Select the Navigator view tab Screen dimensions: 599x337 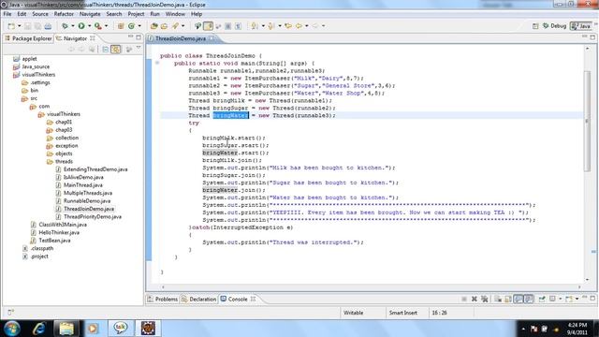[75, 38]
